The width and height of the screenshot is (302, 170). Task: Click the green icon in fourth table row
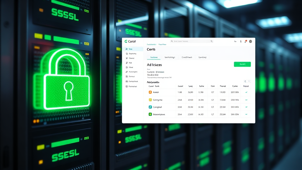pos(150,114)
